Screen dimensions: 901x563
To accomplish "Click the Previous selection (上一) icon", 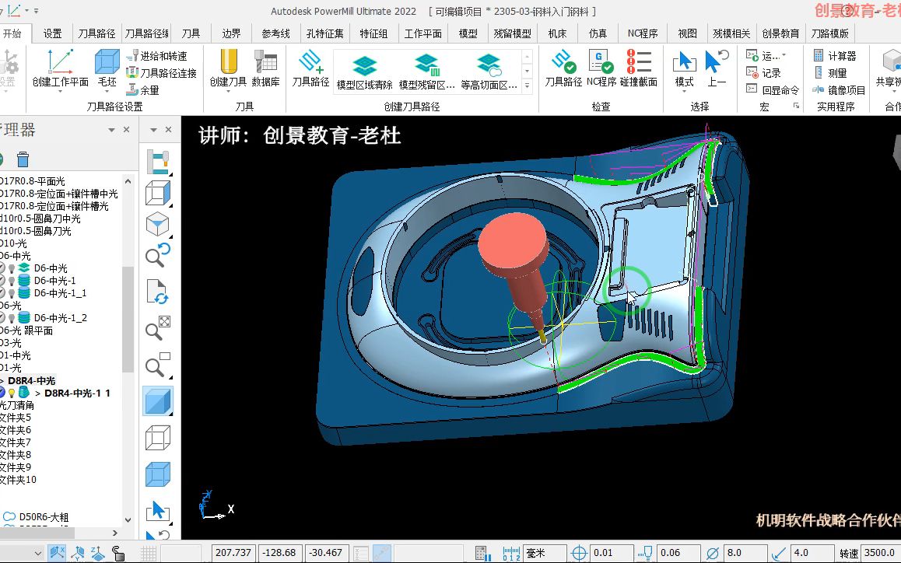I will (x=717, y=62).
